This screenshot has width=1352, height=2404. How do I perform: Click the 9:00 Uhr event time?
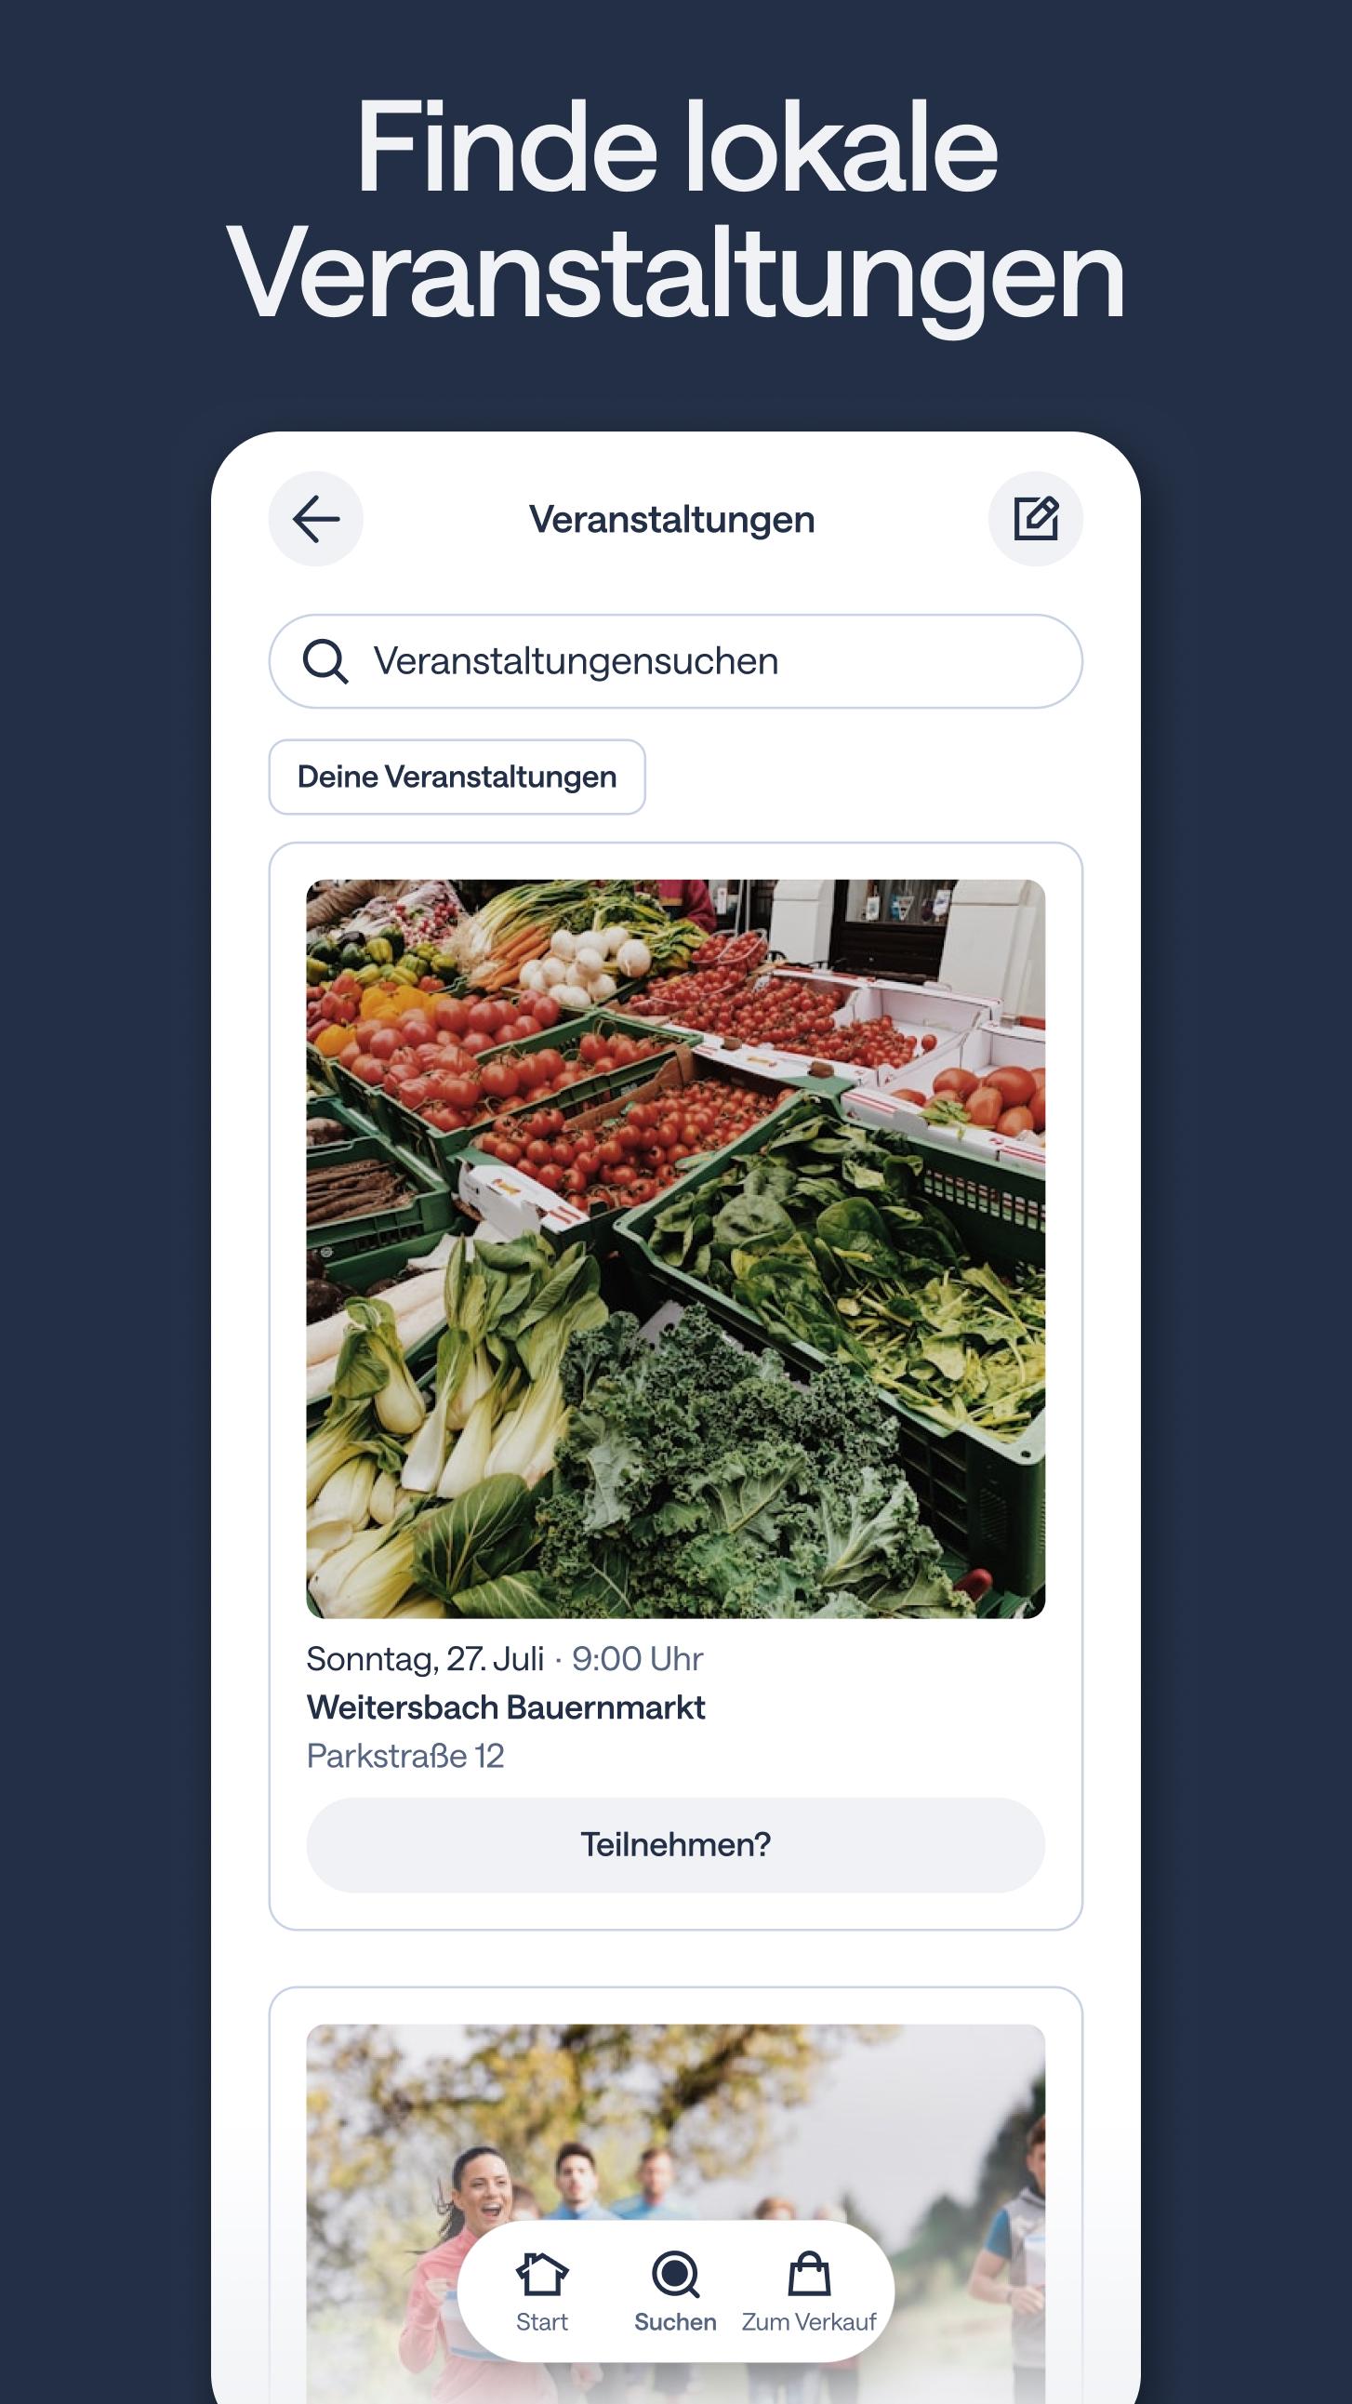[637, 1659]
